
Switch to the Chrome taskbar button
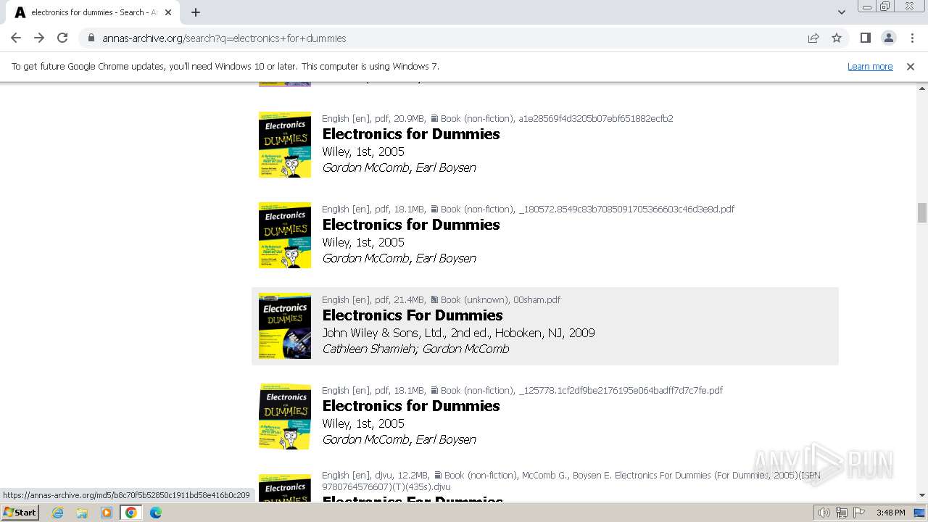[x=131, y=513]
